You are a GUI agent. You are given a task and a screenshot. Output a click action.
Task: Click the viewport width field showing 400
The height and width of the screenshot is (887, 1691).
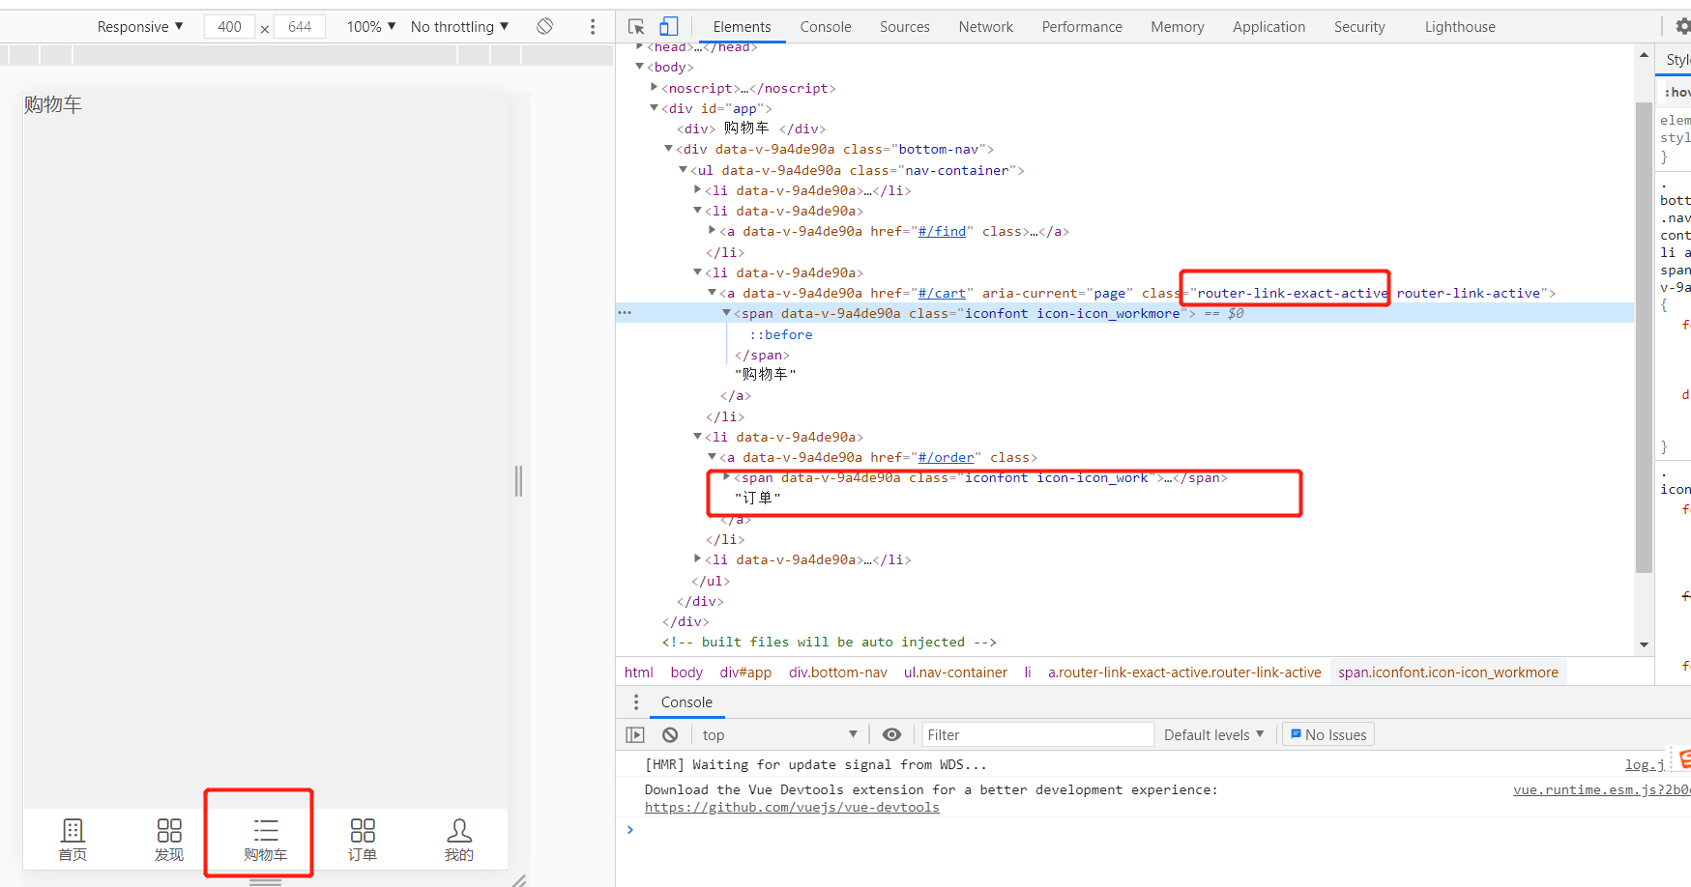(x=229, y=26)
